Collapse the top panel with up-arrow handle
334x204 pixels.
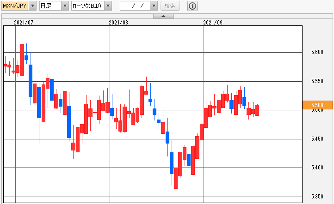pos(163,16)
